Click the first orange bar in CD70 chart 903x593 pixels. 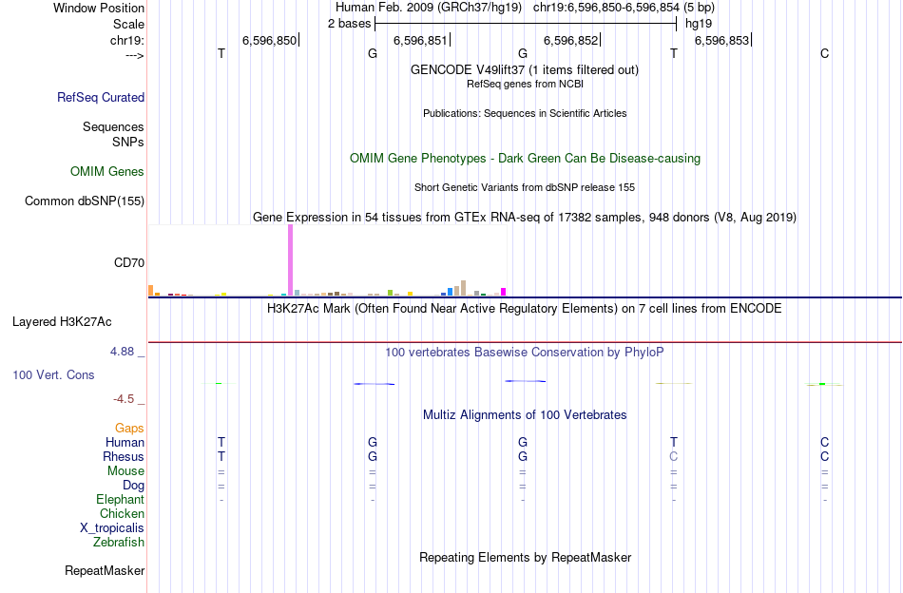pos(151,290)
